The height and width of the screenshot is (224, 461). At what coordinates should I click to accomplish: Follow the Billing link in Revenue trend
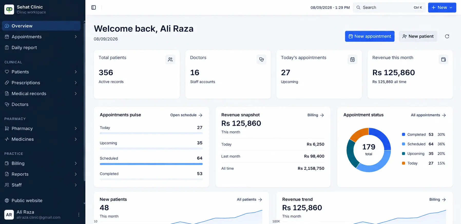click(438, 199)
